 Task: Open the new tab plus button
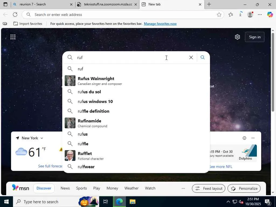click(x=209, y=4)
